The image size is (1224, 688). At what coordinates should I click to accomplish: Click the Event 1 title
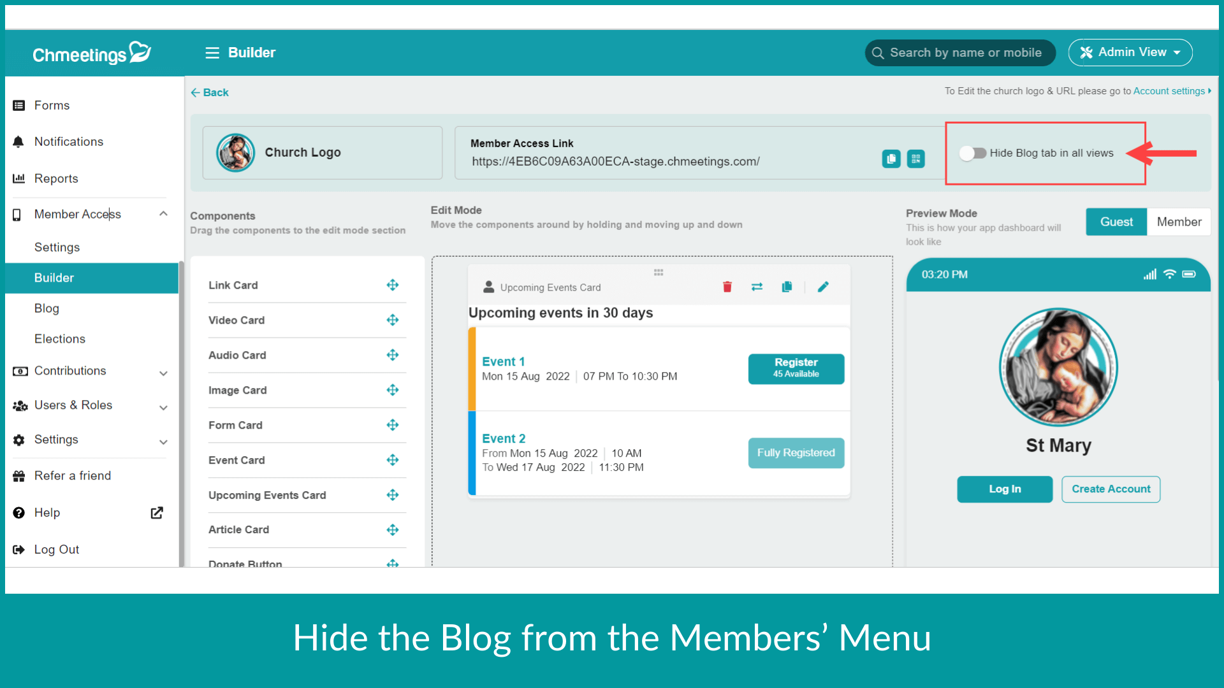pos(504,362)
